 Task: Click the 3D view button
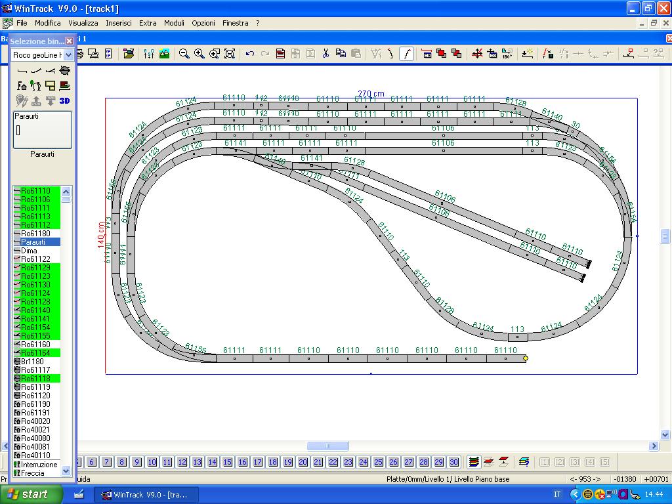pyautogui.click(x=64, y=100)
